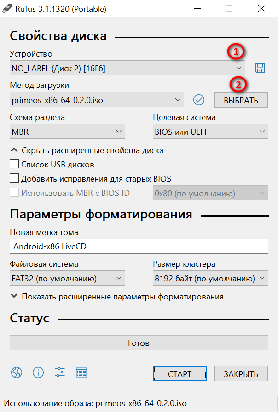
Task: Open the language globe icon
Action: pos(17,372)
